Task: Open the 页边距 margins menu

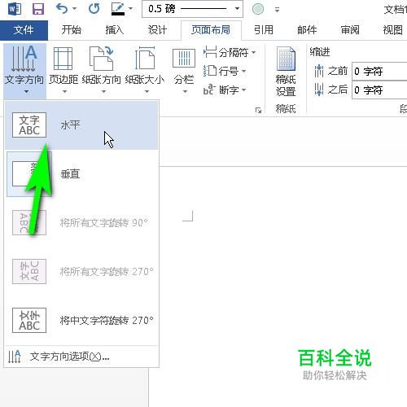Action: (x=63, y=70)
